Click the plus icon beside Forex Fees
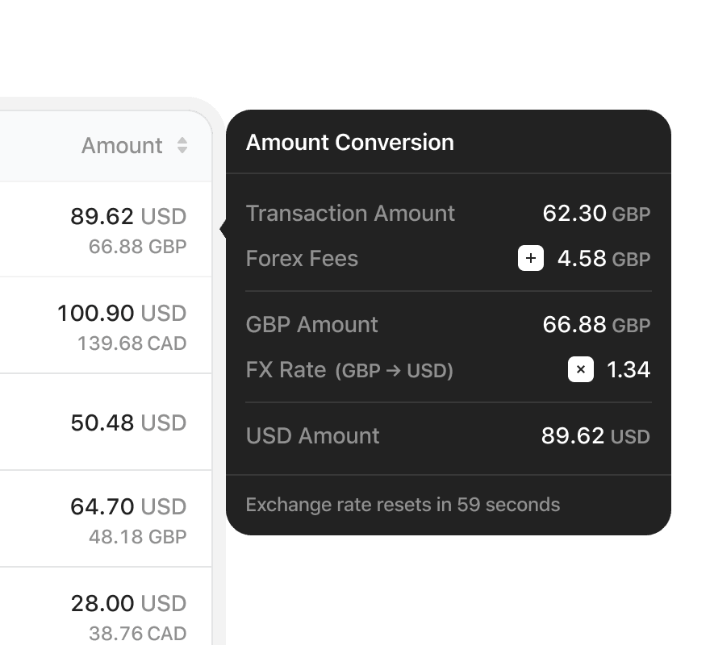Viewport: 710px width, 645px height. (x=530, y=259)
